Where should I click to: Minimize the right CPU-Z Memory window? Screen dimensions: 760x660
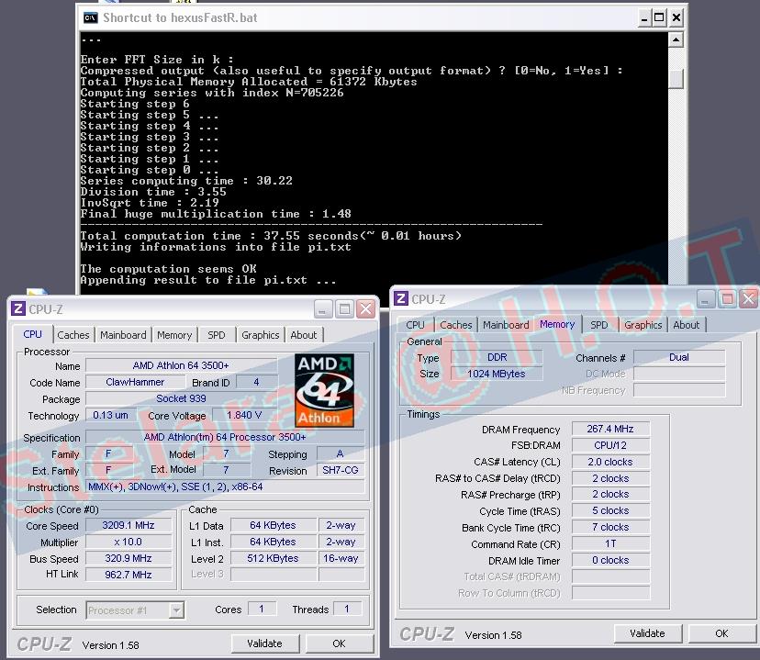click(706, 298)
